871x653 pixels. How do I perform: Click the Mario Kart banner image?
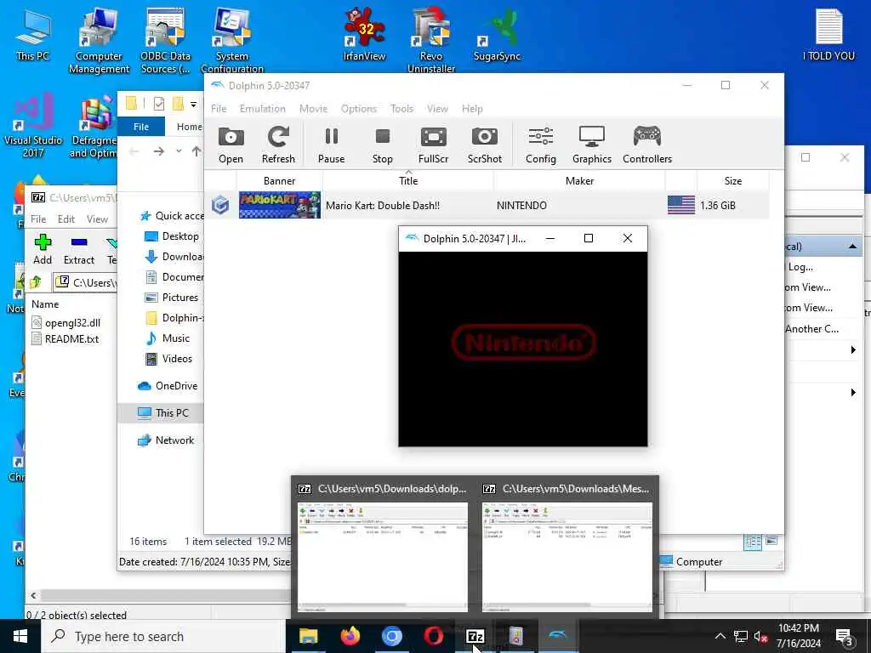(x=279, y=205)
